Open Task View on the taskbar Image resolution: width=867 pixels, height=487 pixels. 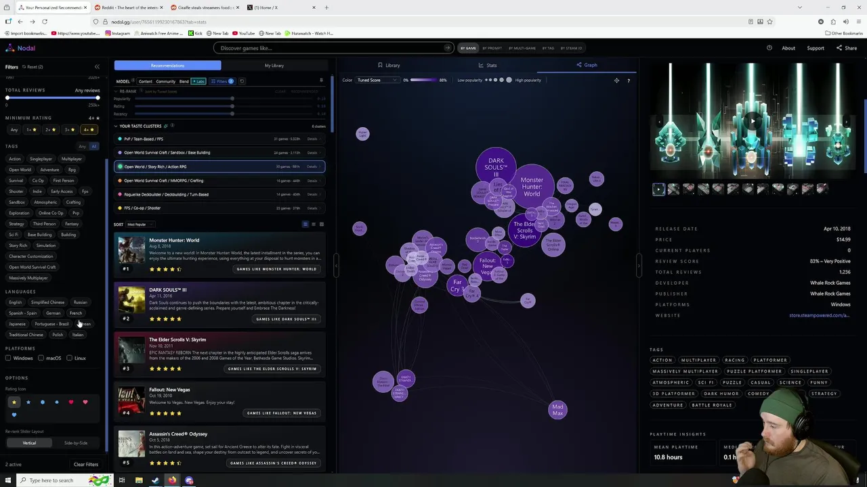pyautogui.click(x=121, y=480)
